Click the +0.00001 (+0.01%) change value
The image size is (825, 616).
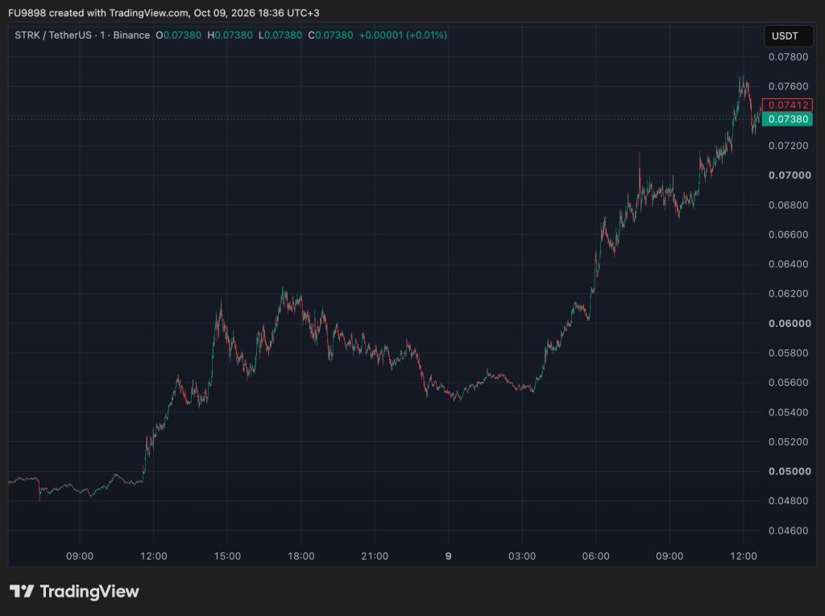pyautogui.click(x=403, y=35)
